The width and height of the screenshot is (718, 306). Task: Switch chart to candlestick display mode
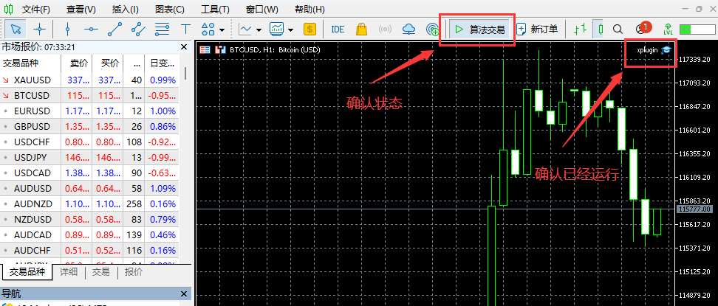[x=599, y=29]
